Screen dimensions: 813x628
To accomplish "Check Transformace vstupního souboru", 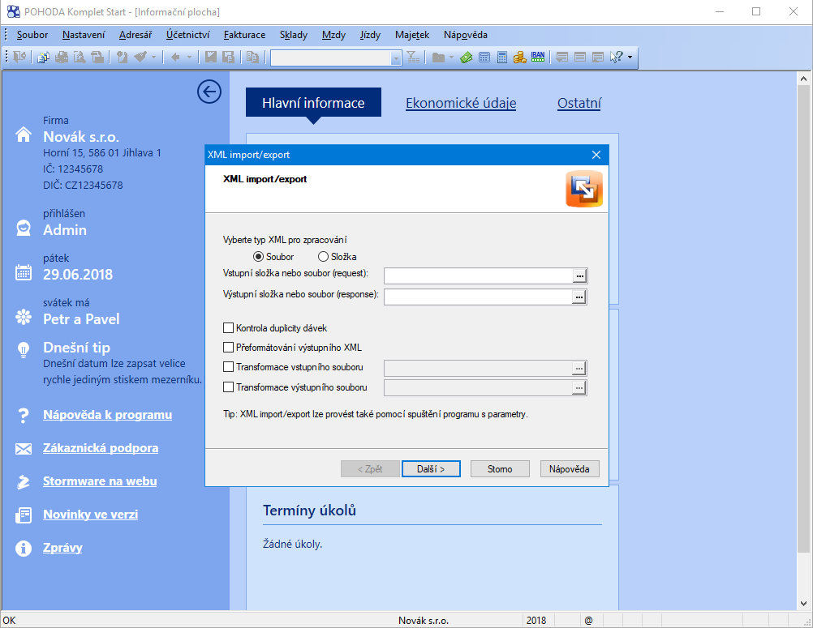I will [228, 367].
